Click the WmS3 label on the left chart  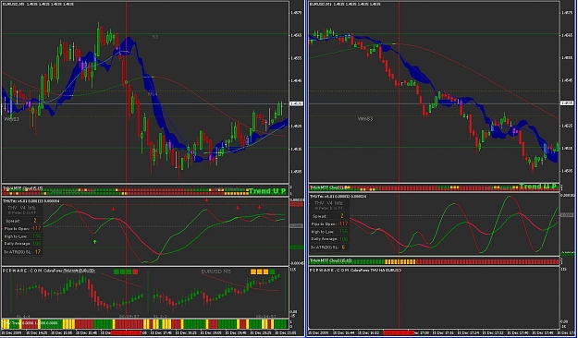(x=11, y=119)
